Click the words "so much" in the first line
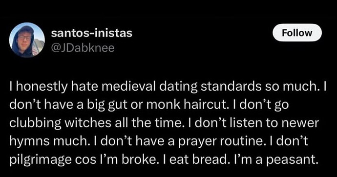The height and width of the screenshot is (177, 337). (x=293, y=86)
